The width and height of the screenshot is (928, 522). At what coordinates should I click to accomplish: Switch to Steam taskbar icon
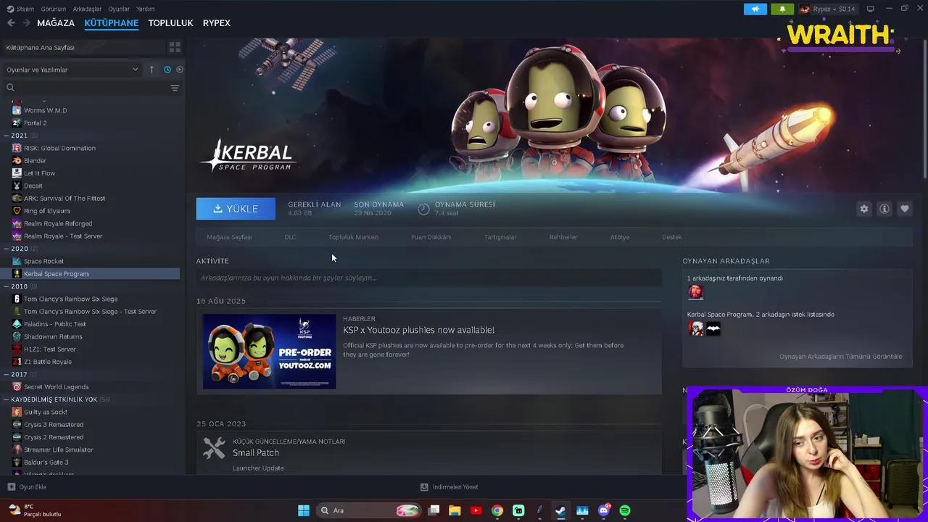(560, 510)
